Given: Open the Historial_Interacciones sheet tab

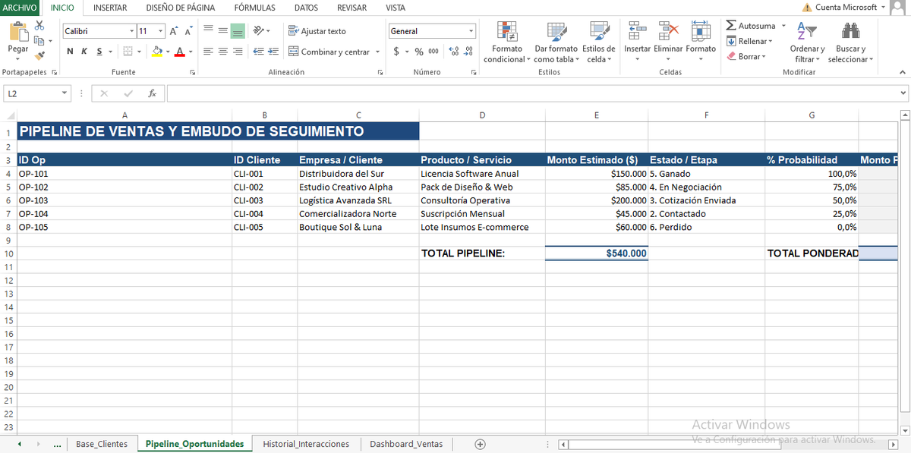Looking at the screenshot, I should coord(306,444).
